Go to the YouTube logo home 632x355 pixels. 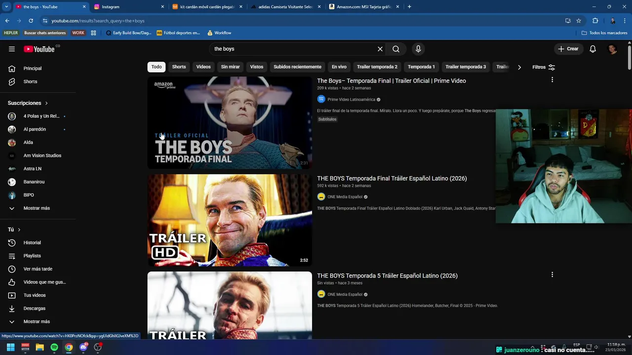pyautogui.click(x=39, y=49)
